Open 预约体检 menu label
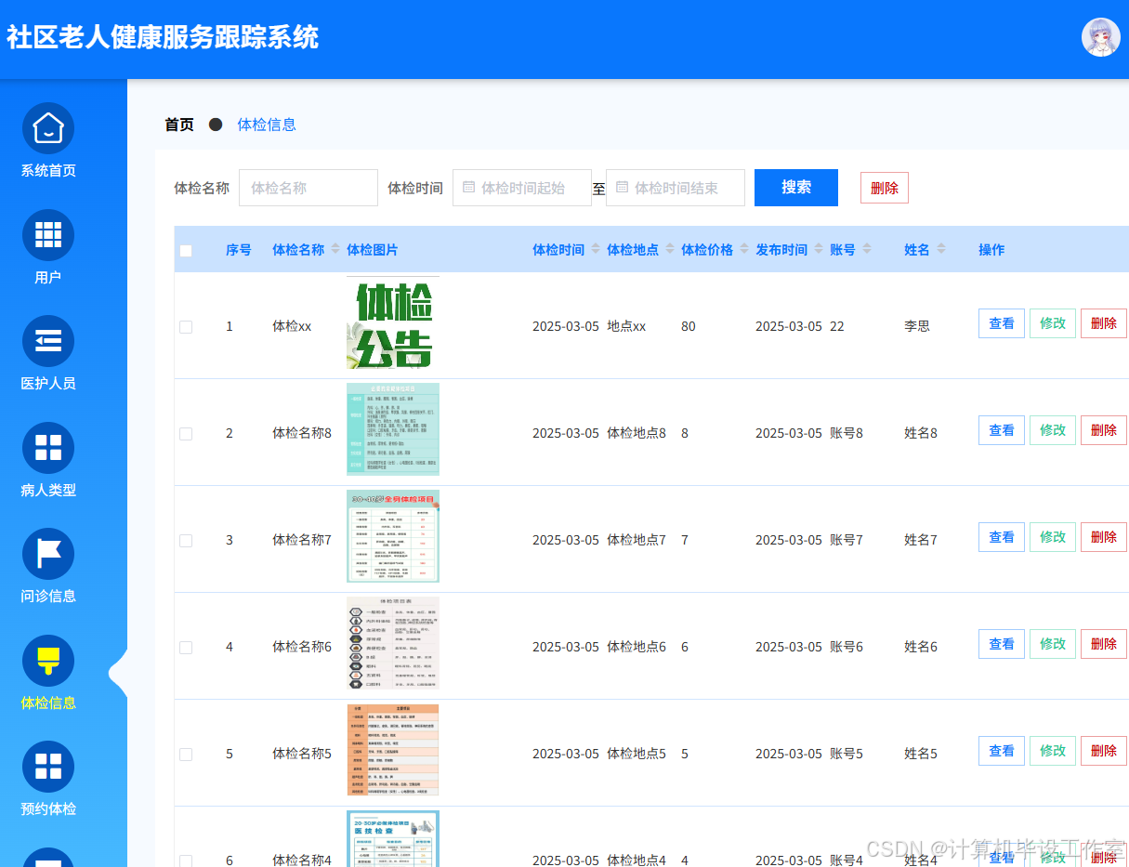This screenshot has width=1129, height=867. coord(48,809)
